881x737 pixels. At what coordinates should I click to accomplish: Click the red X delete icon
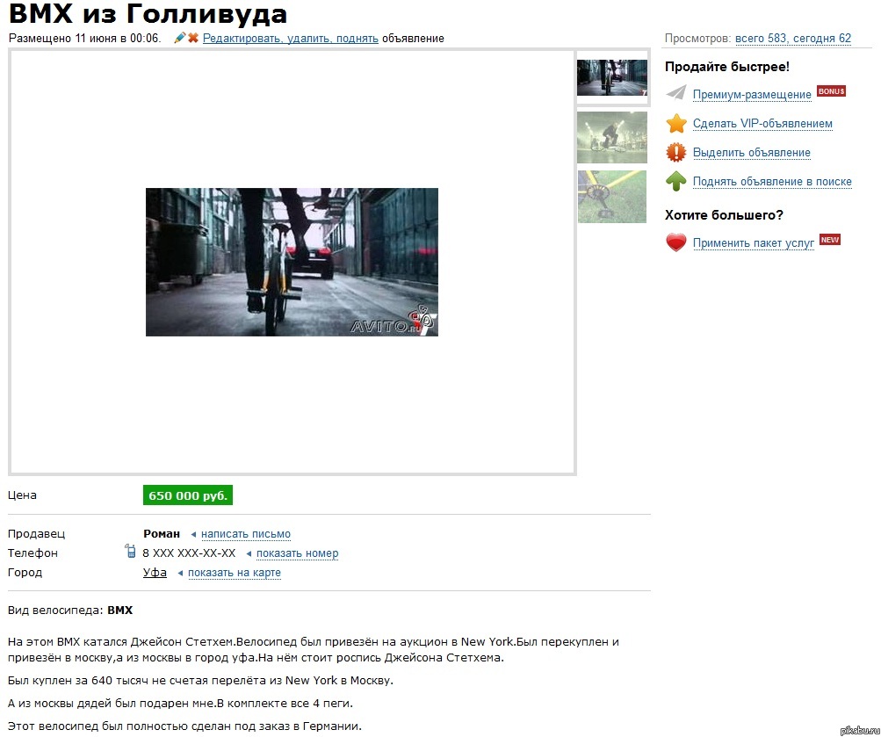[193, 38]
